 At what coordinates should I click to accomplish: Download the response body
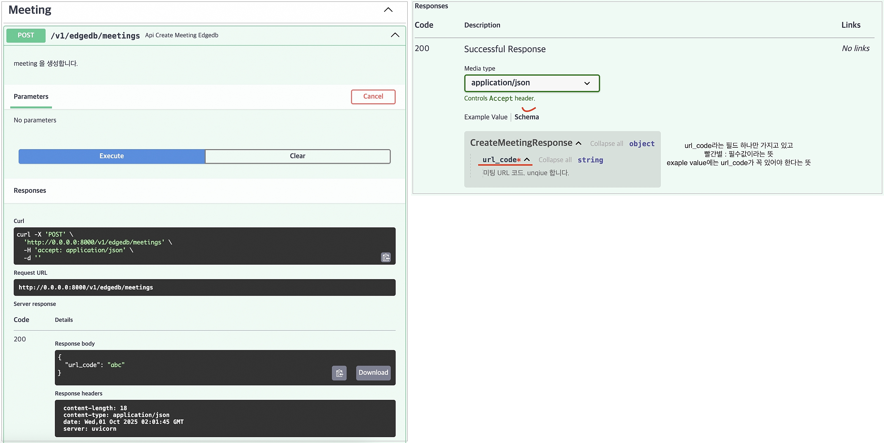373,373
